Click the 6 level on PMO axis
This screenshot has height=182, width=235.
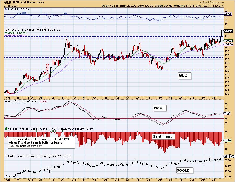tap(226, 103)
